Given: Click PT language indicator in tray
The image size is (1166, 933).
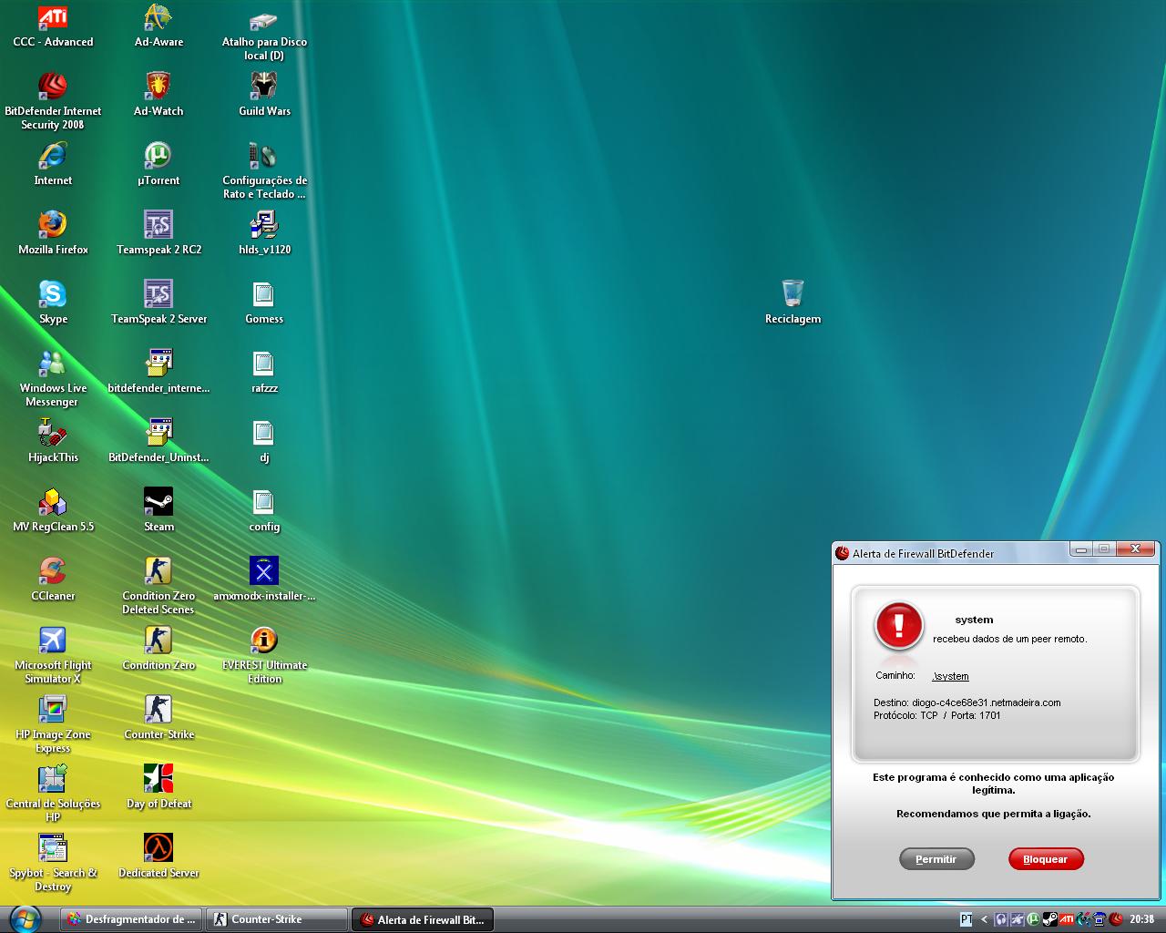Looking at the screenshot, I should click(967, 919).
